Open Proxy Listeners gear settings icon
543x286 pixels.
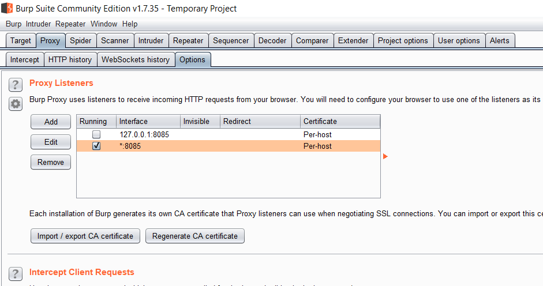(x=16, y=104)
